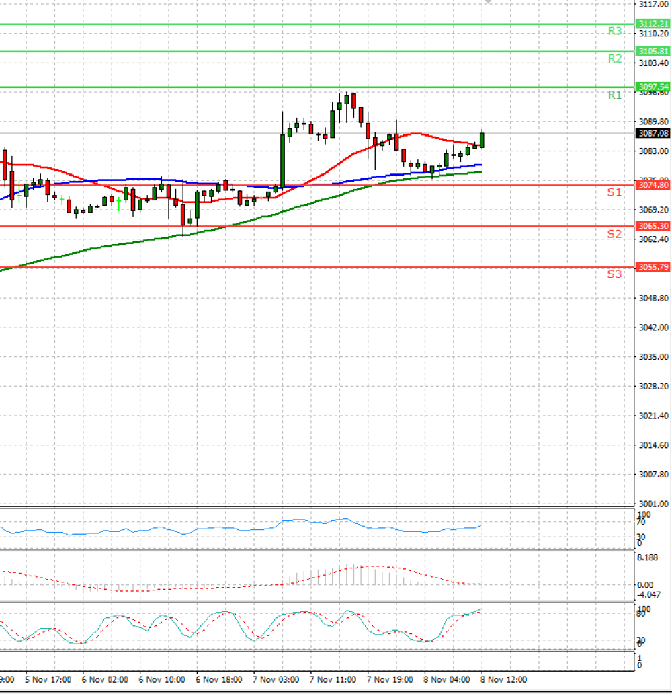Click the 8.188 indicator scale value

pos(648,557)
